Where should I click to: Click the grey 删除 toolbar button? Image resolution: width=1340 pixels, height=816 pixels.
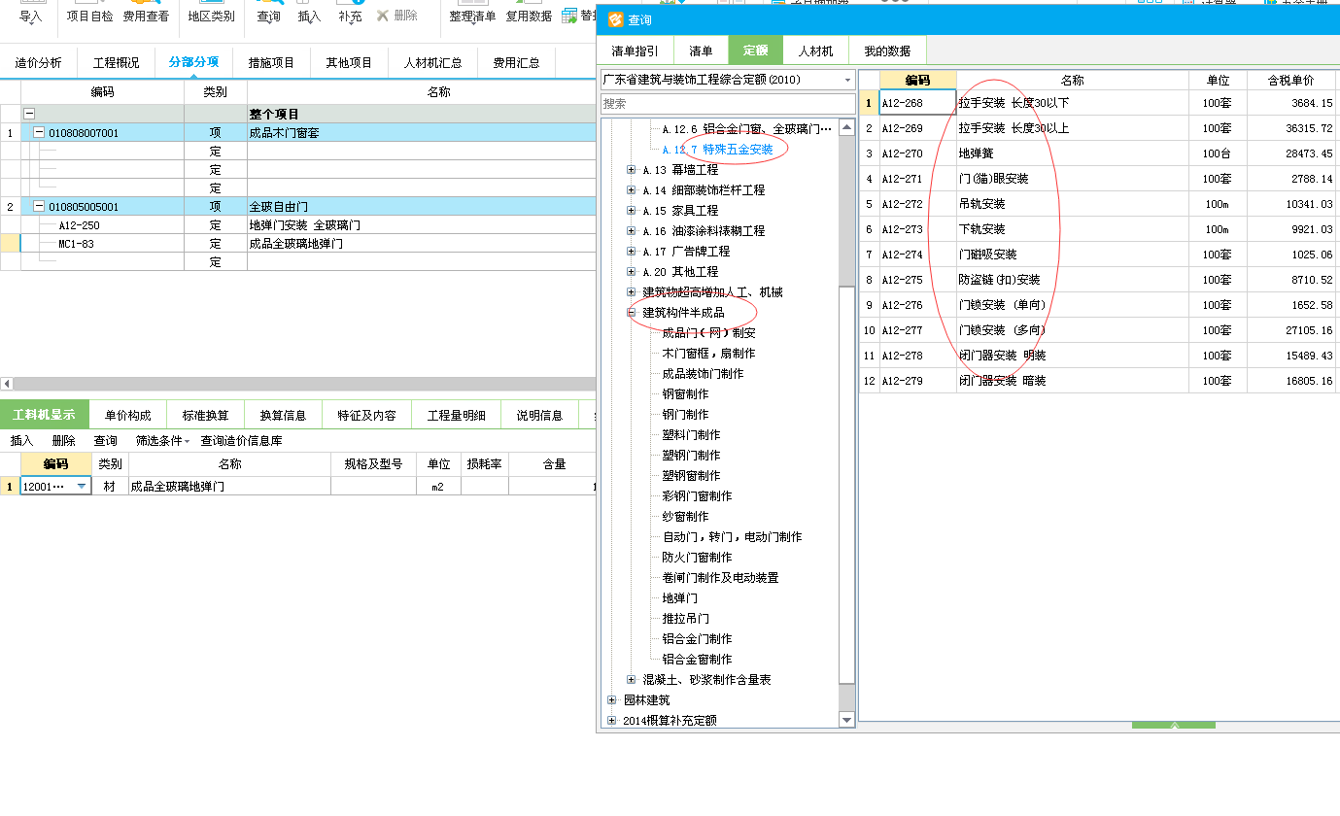click(x=396, y=16)
